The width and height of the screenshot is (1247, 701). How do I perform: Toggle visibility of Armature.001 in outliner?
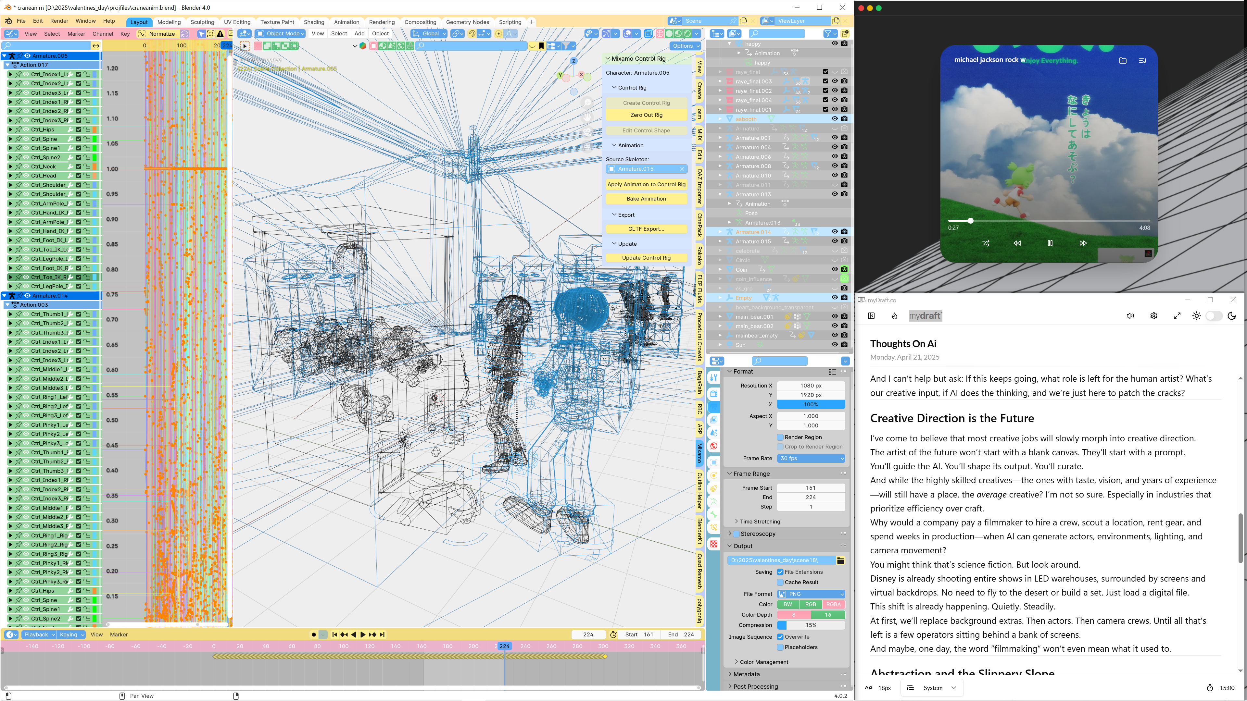[x=835, y=137]
